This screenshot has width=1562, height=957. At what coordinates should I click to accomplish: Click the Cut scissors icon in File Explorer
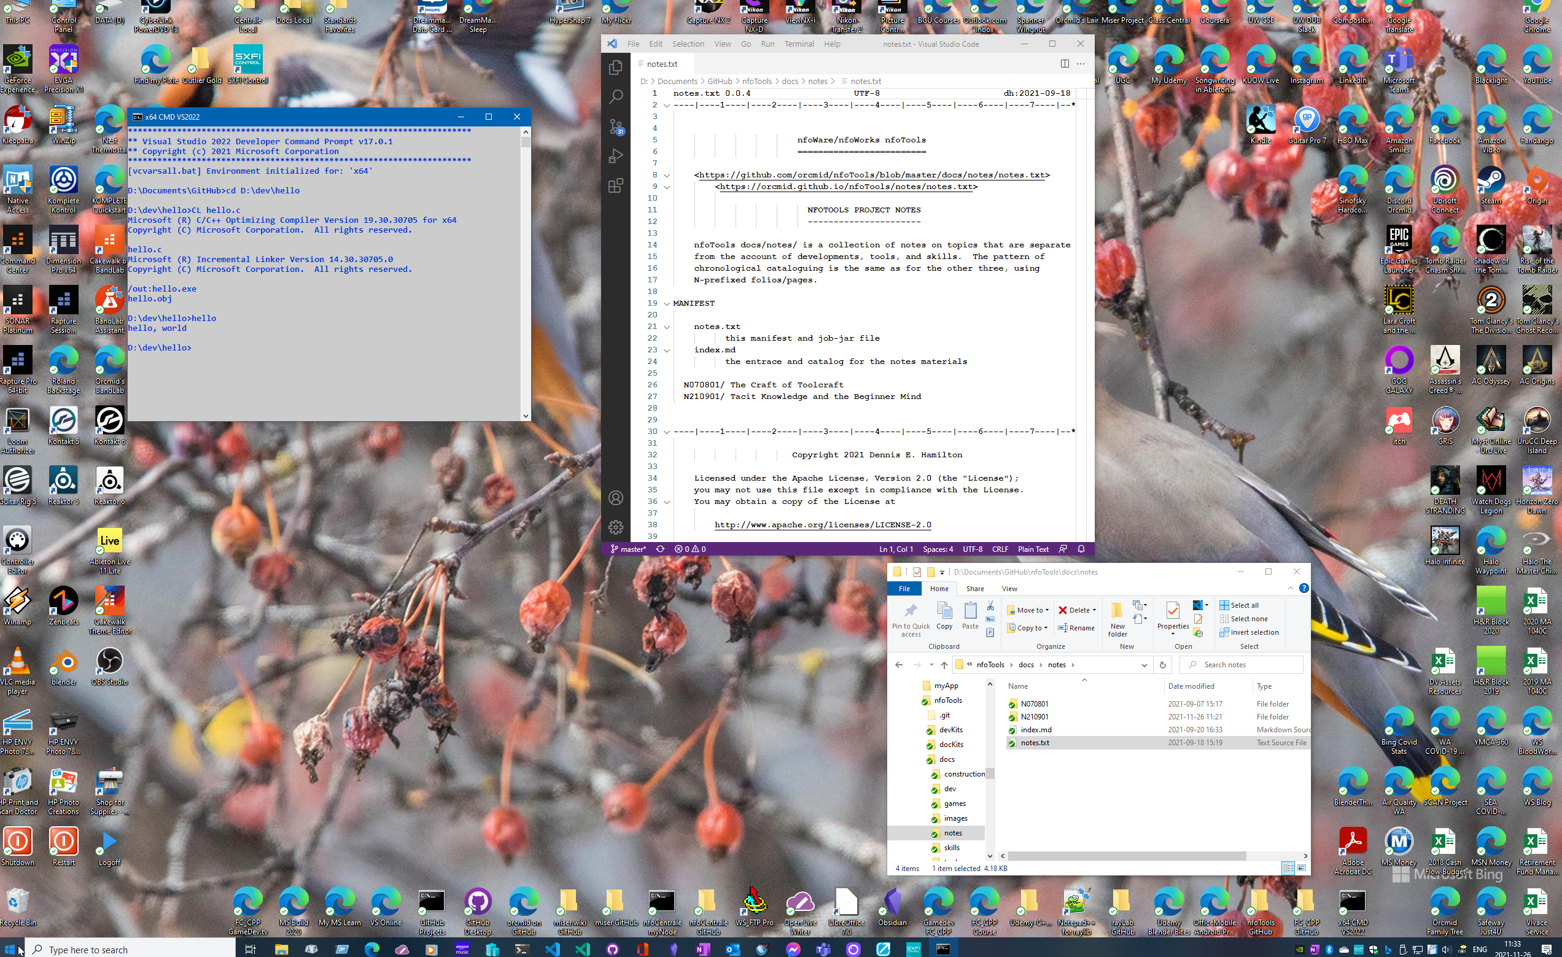(x=990, y=606)
